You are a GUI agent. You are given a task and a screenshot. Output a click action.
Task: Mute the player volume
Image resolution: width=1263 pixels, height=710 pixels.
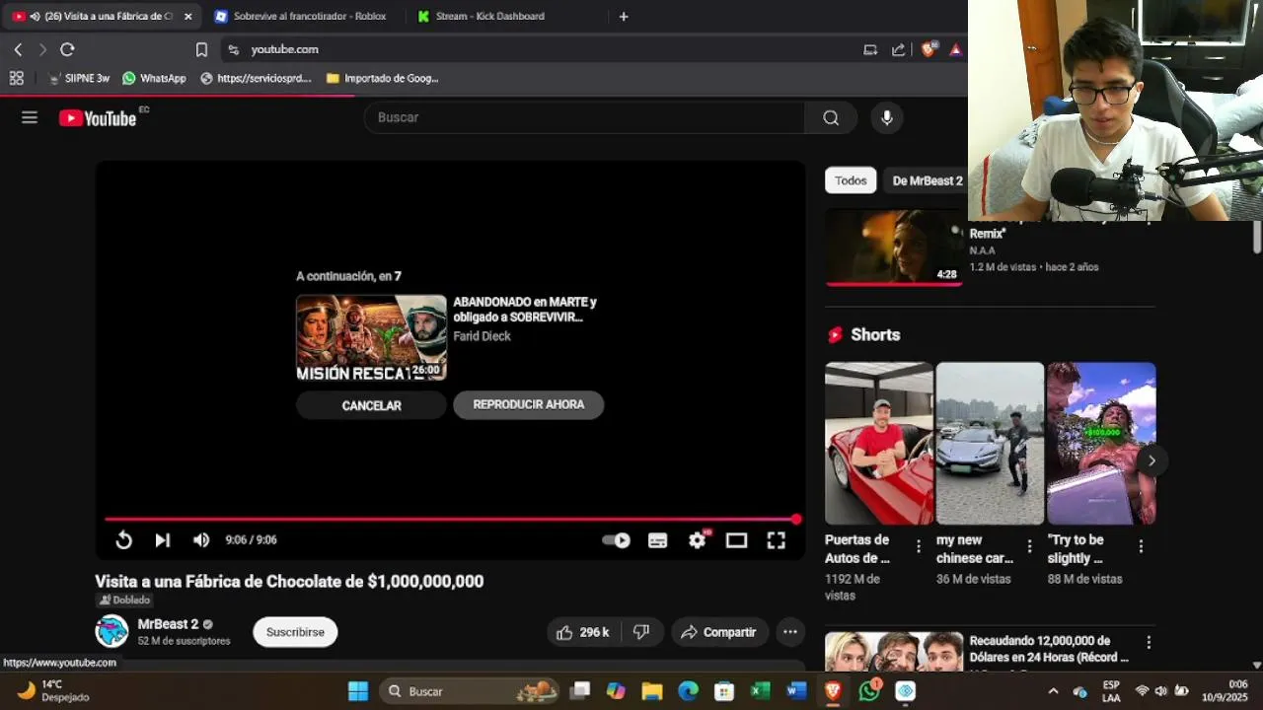pyautogui.click(x=201, y=540)
